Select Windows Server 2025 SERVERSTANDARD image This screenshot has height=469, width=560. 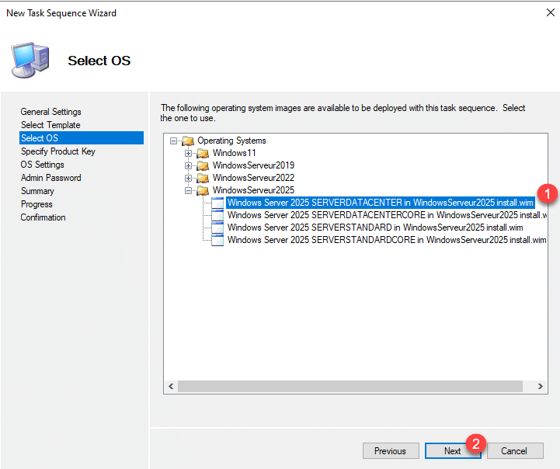[375, 228]
